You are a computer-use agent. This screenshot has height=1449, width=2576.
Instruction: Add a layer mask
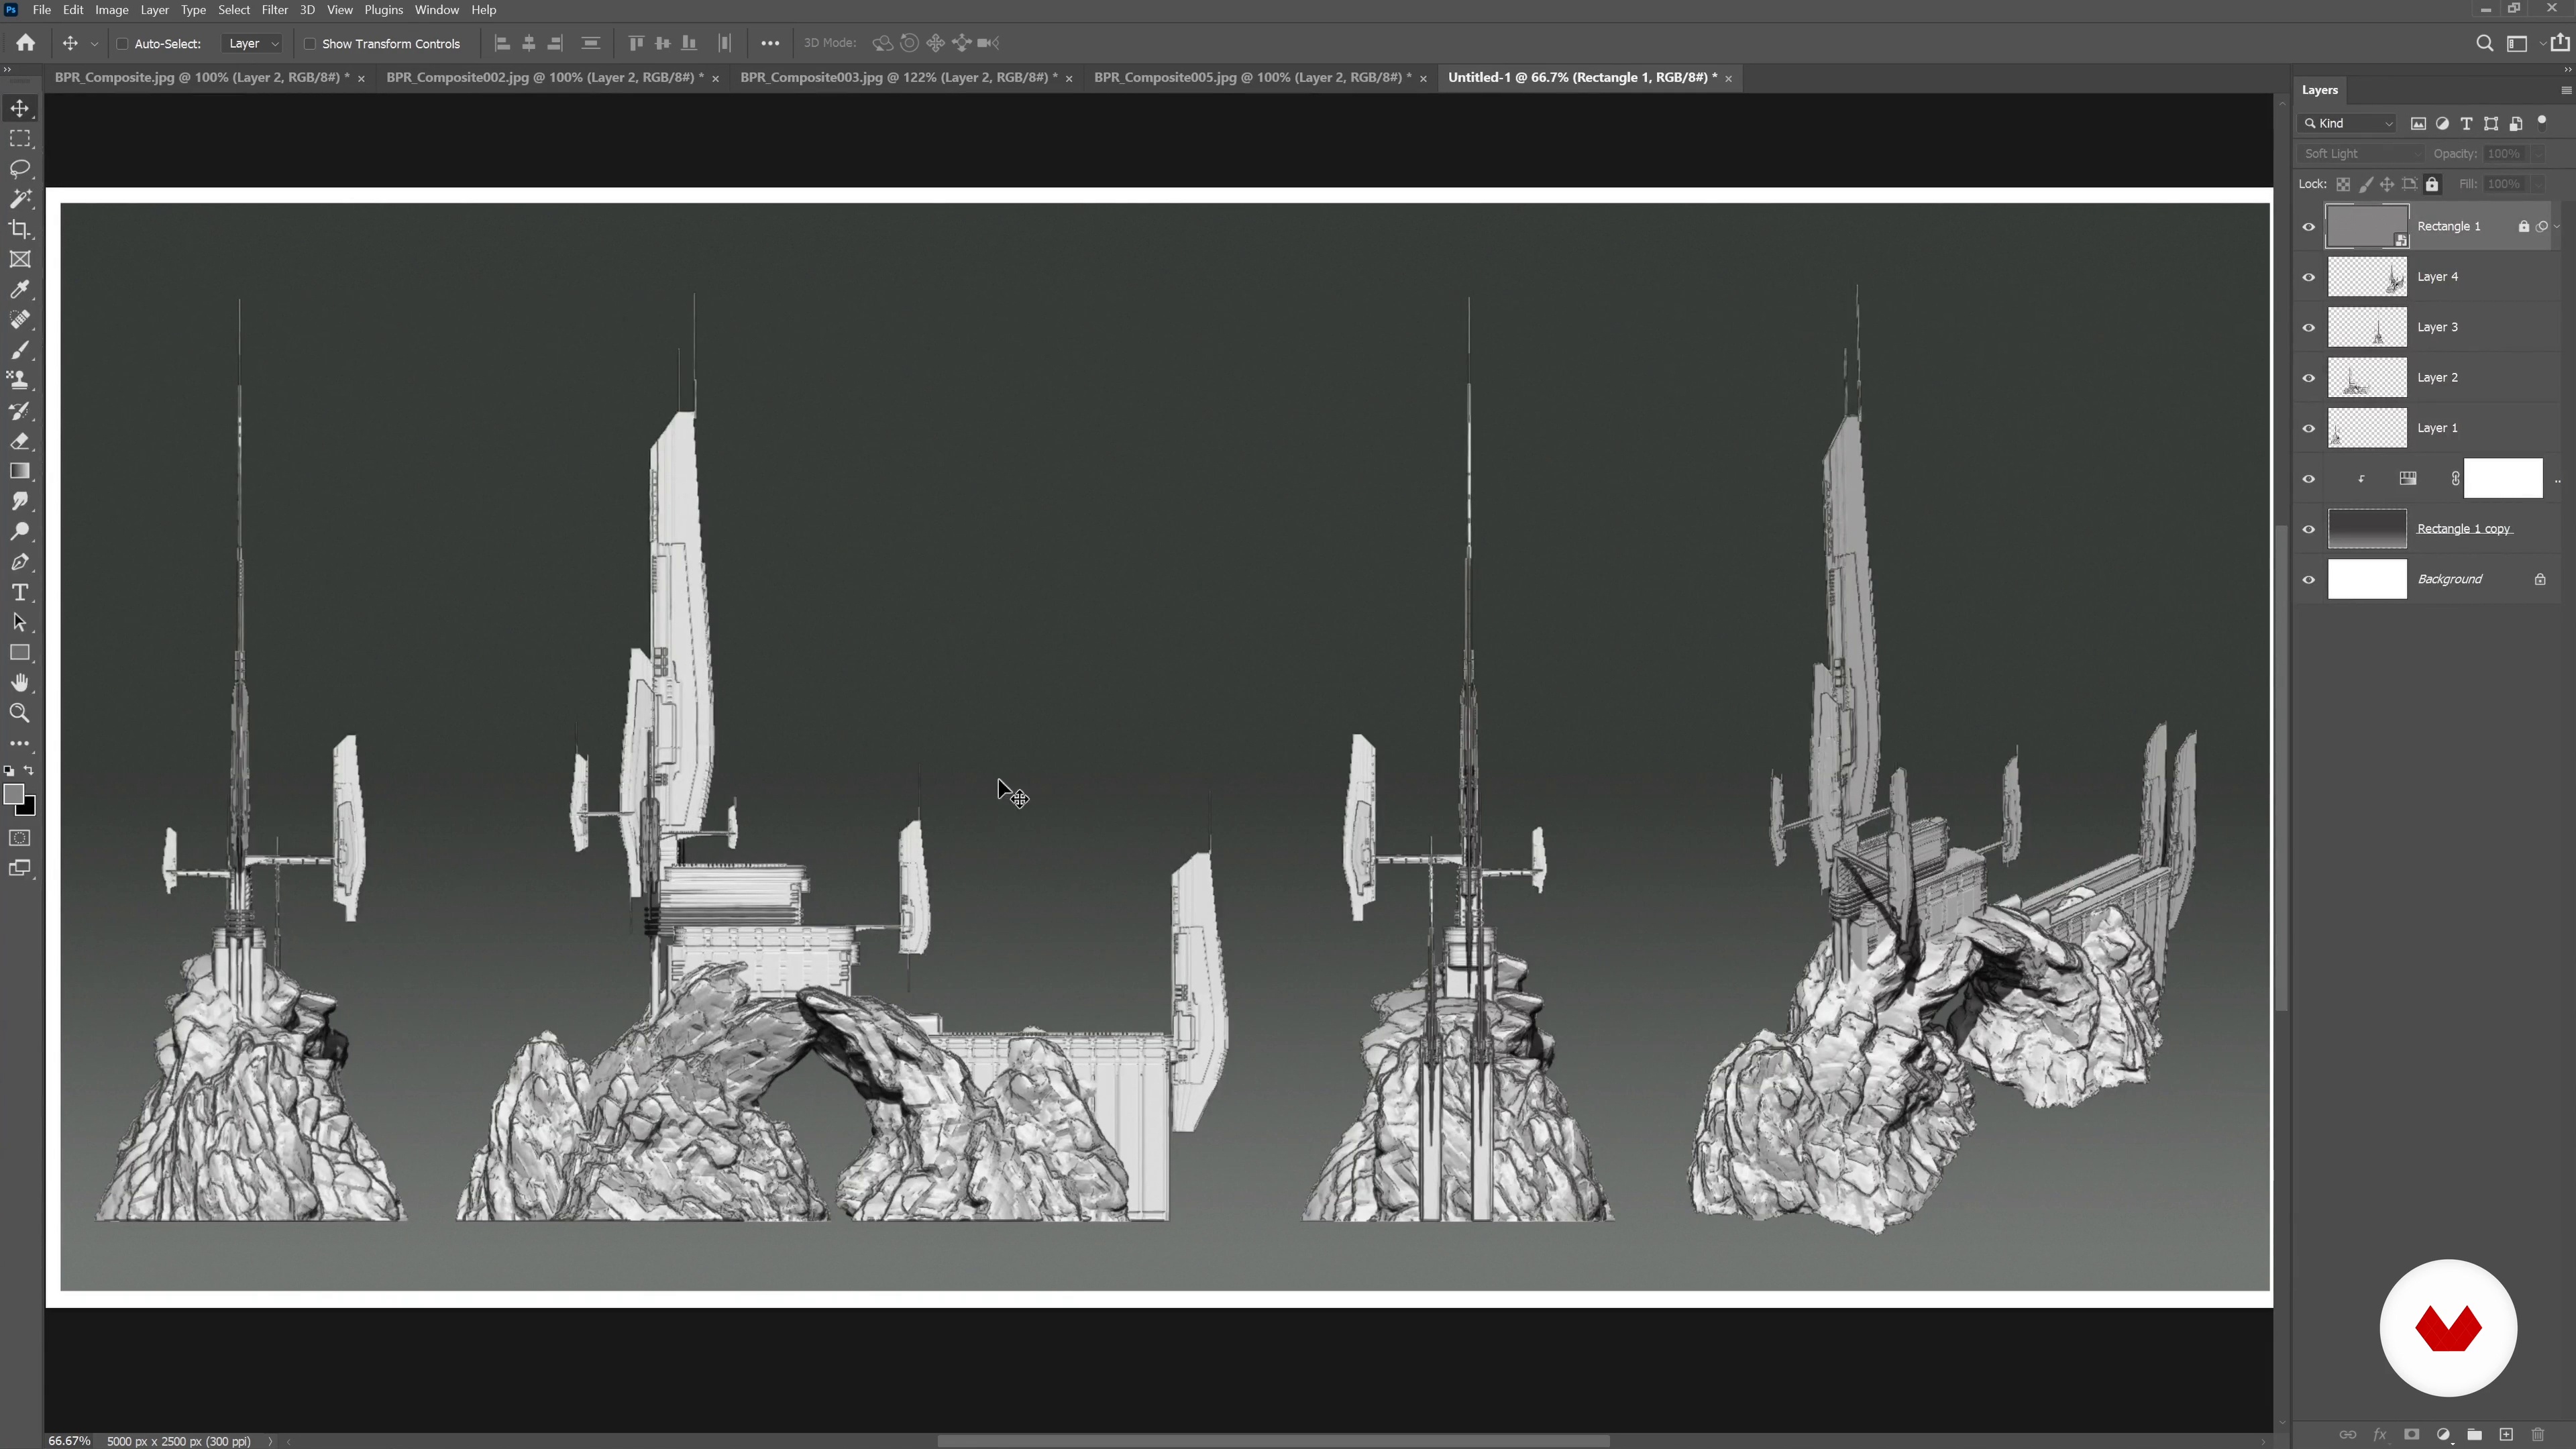pos(2411,1434)
